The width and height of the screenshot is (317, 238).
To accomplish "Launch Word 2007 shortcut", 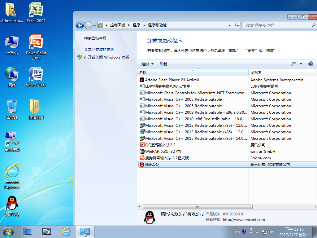I will pos(36,77).
